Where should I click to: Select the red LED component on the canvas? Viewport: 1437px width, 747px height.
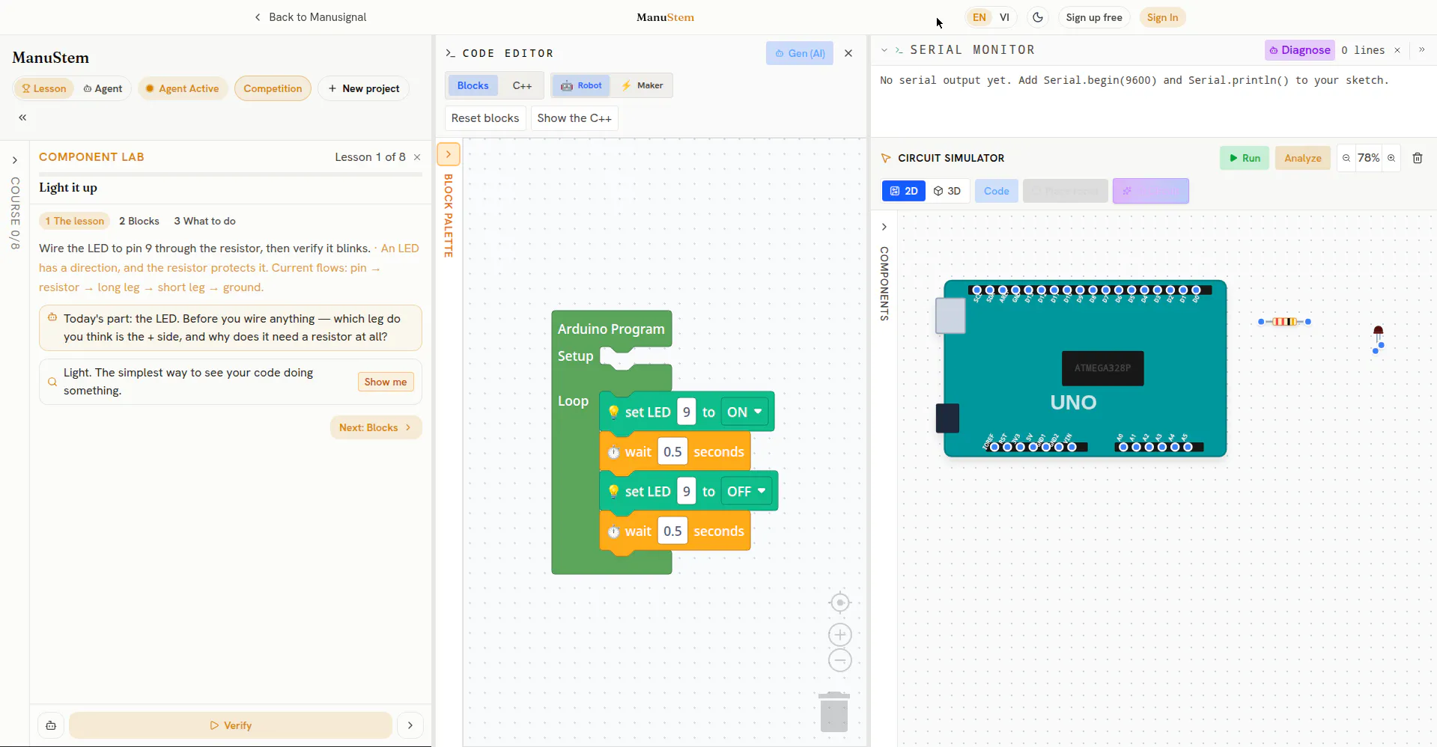point(1378,338)
